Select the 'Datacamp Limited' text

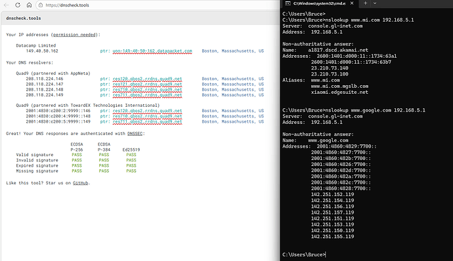click(x=36, y=45)
